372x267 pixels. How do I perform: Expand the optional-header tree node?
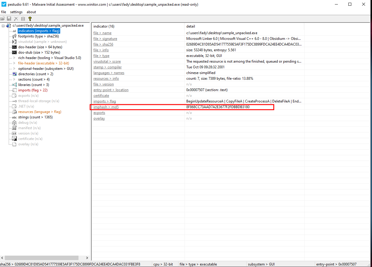click(x=14, y=69)
